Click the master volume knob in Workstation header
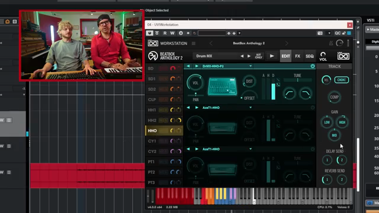The height and width of the screenshot is (213, 379). 339,43
